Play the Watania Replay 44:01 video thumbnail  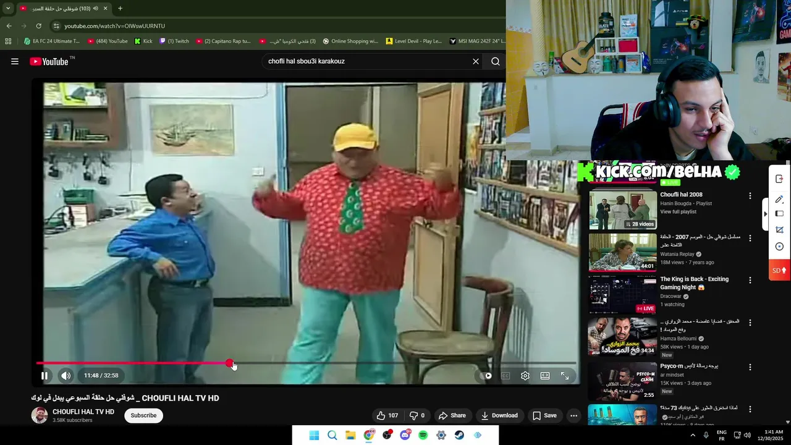pos(622,252)
